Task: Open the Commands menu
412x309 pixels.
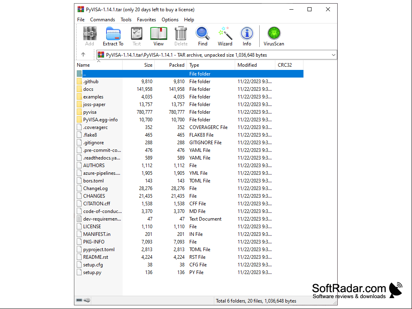Action: 102,20
